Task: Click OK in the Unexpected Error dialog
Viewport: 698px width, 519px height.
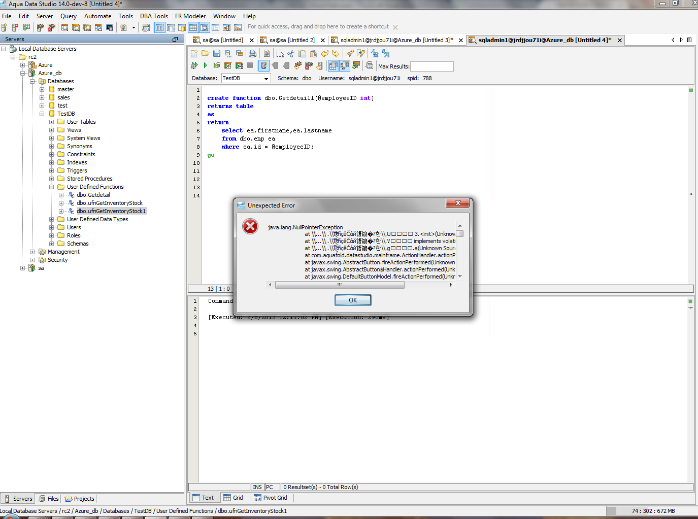Action: pyautogui.click(x=353, y=300)
